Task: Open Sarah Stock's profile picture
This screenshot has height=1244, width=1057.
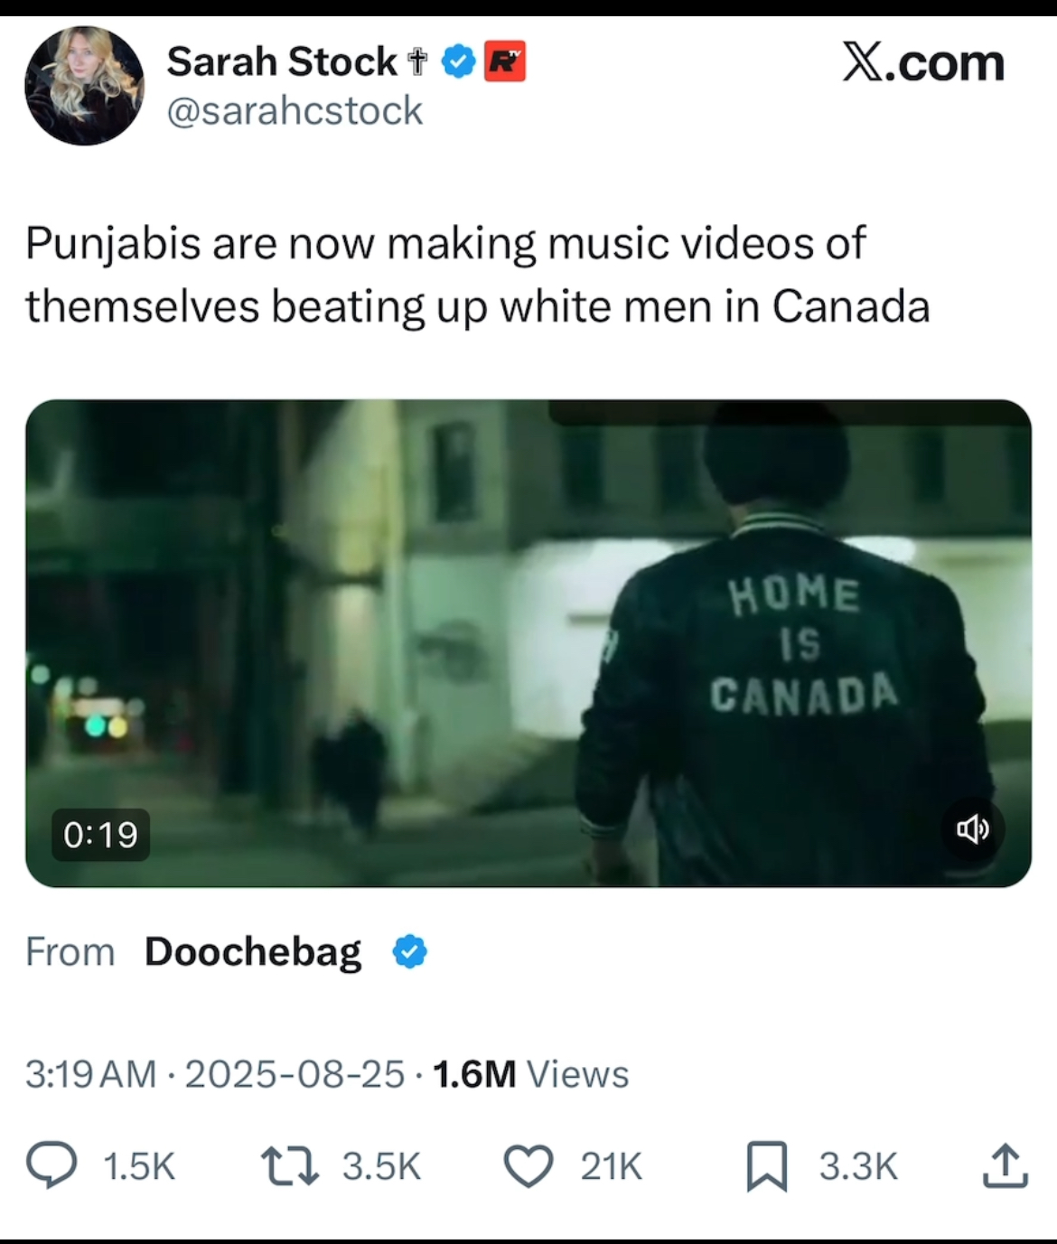Action: click(83, 86)
